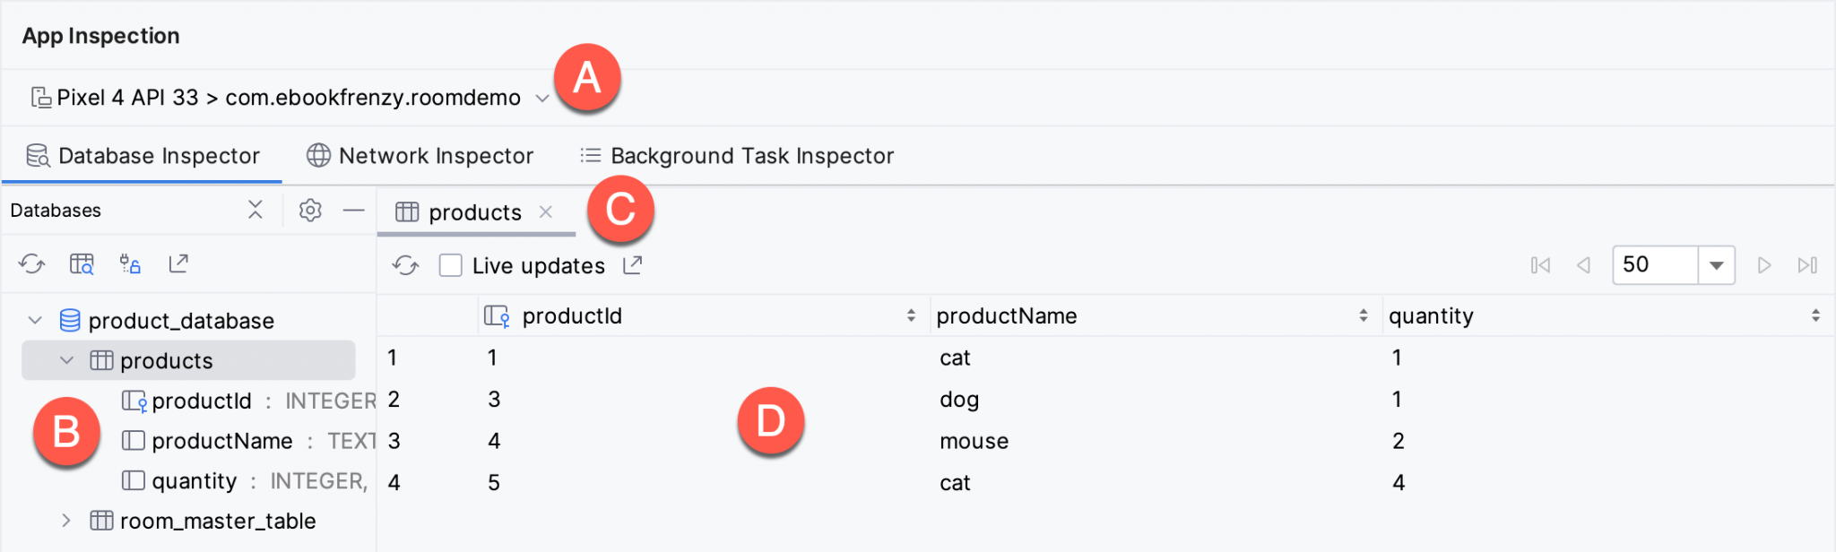Select the productId primary key column icon
Screen dimensions: 1836x552
134,401
